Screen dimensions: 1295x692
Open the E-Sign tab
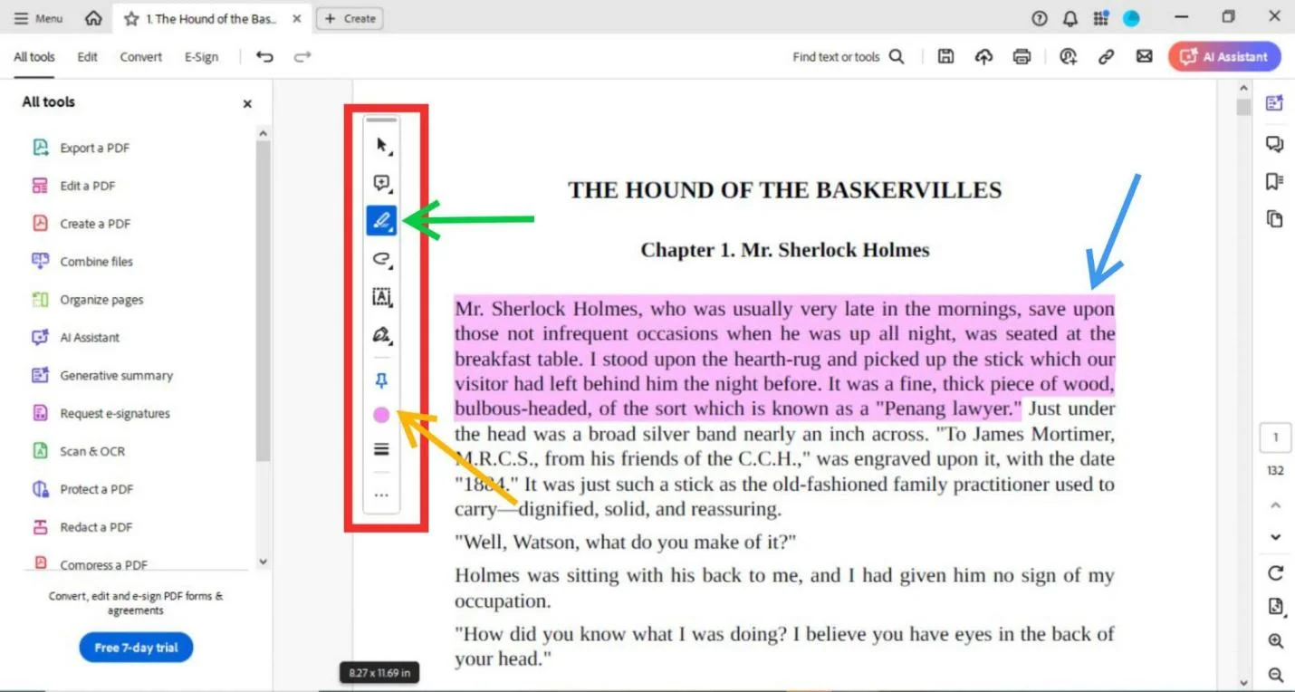(x=201, y=57)
